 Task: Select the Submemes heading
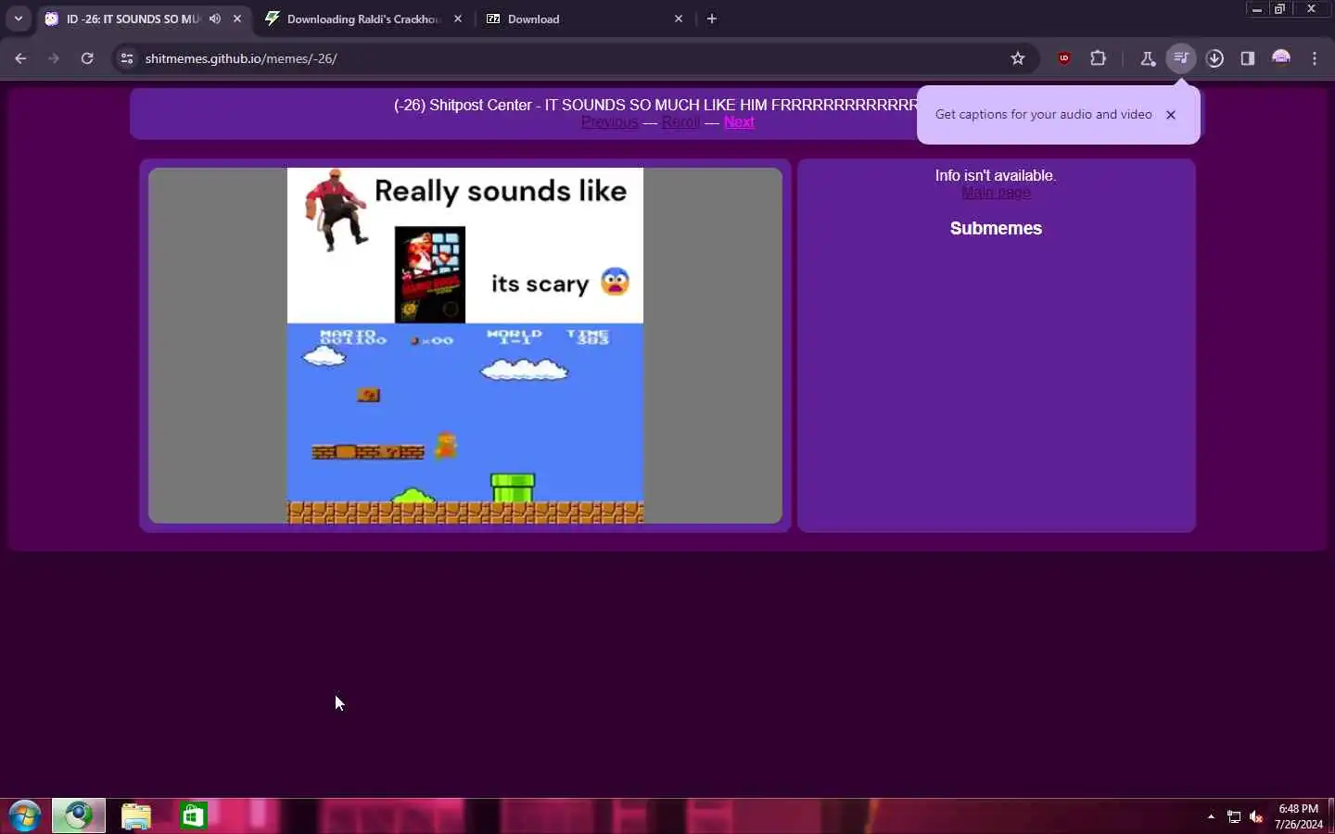coord(996,228)
